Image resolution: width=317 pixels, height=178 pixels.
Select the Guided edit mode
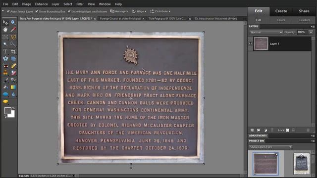tap(304, 20)
